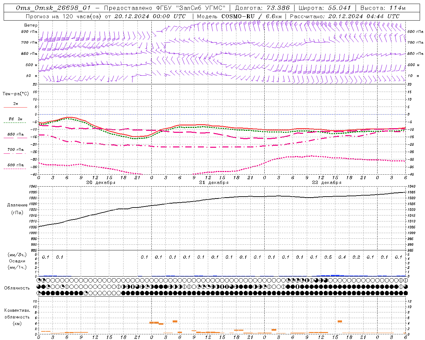The height and width of the screenshot is (340, 425).
Task: Click the Тем-ра(°C) axis title
Action: 16,94
